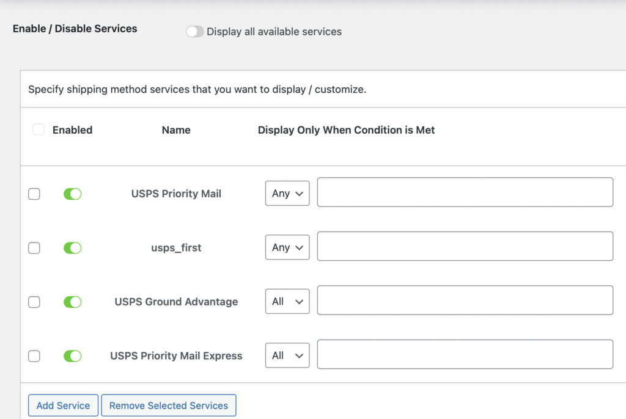Click the Add Service button
Screen dimensions: 626x419
(63, 406)
